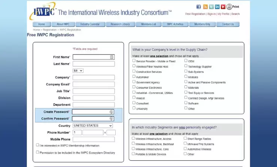Open the Country dropdown showing UNITED STATES

click(x=93, y=126)
